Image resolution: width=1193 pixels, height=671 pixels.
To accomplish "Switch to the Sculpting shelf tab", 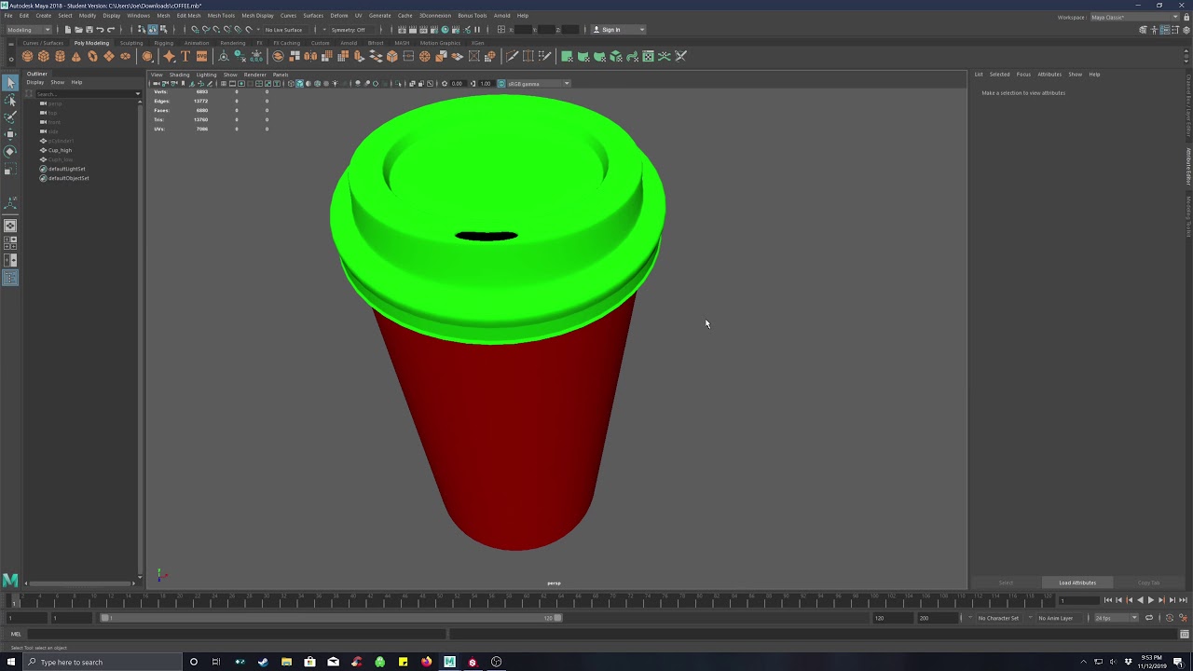I will pos(131,43).
